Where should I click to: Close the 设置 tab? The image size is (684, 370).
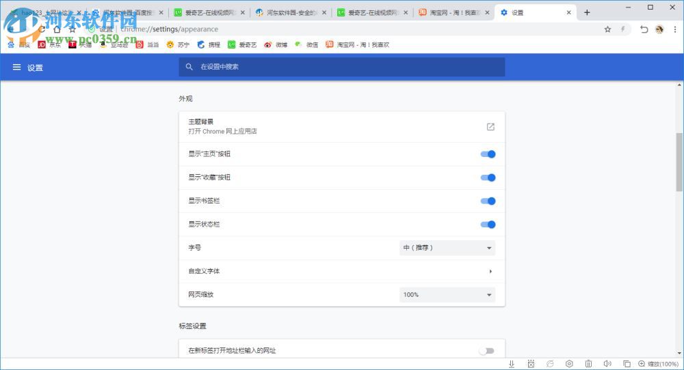tap(569, 12)
